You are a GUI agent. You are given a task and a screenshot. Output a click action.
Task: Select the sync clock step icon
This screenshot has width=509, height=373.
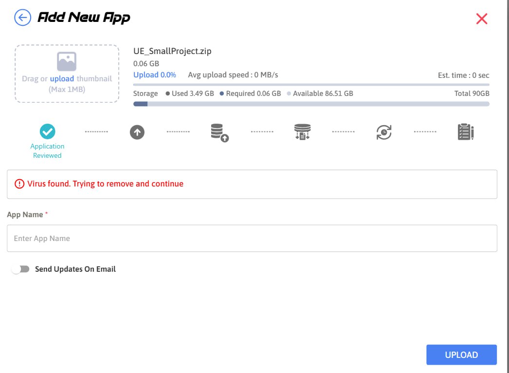point(384,132)
